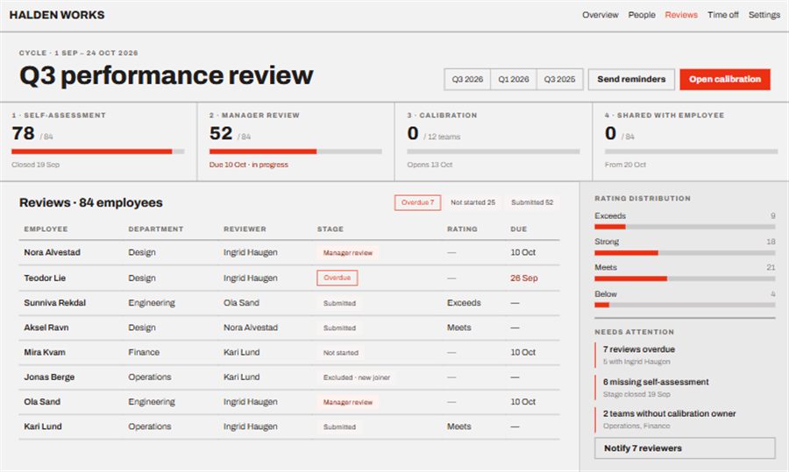Click 'Excluded · new joiner' badge for Jonas Berge
Screen dimensions: 789x472
pyautogui.click(x=357, y=377)
